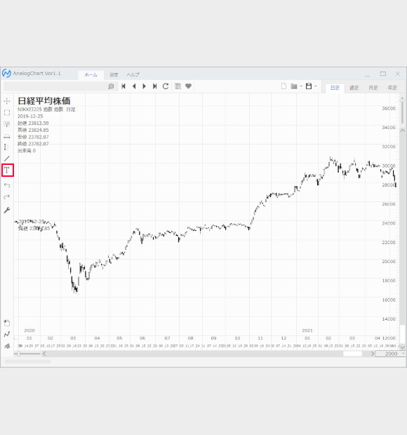This screenshot has height=435, width=407.
Task: Click the search magnifier icon
Action: click(111, 86)
